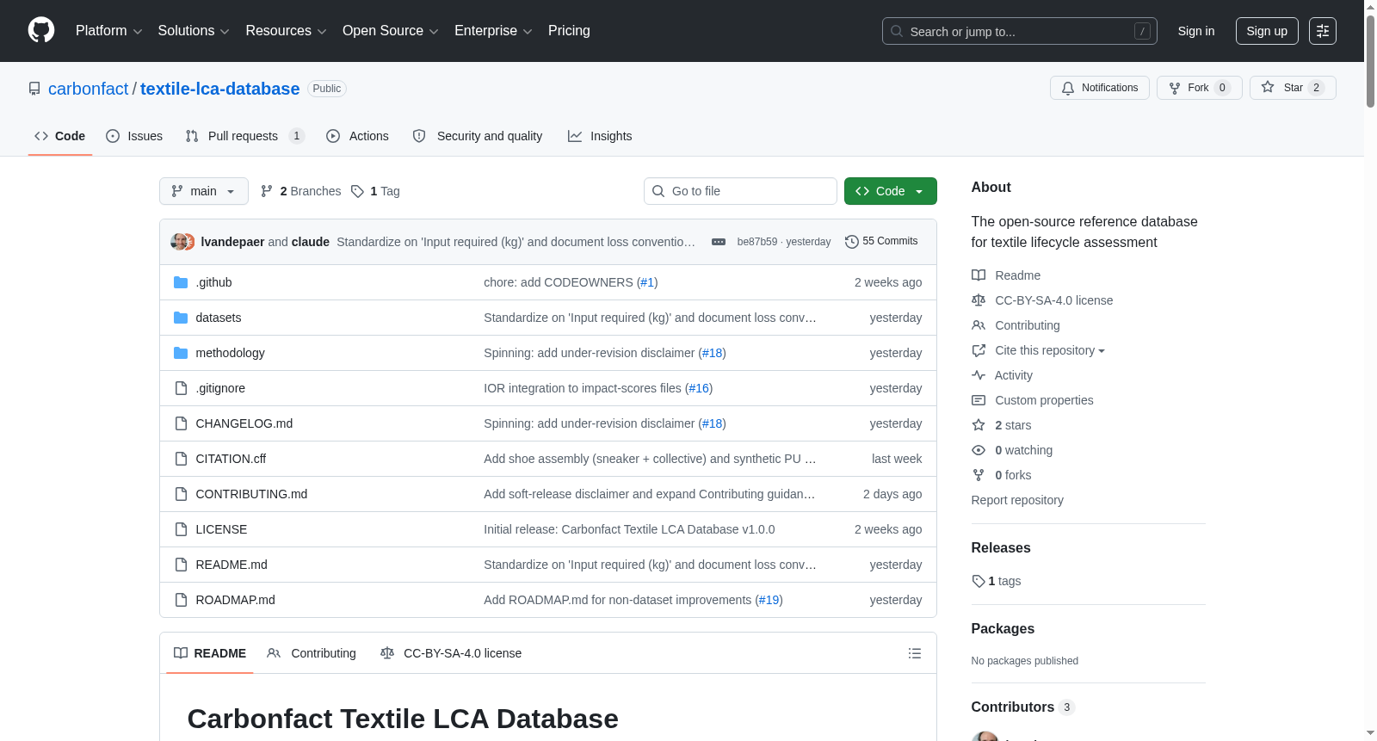The width and height of the screenshot is (1377, 741).
Task: Select the Contributing tab in README panel
Action: 312,653
